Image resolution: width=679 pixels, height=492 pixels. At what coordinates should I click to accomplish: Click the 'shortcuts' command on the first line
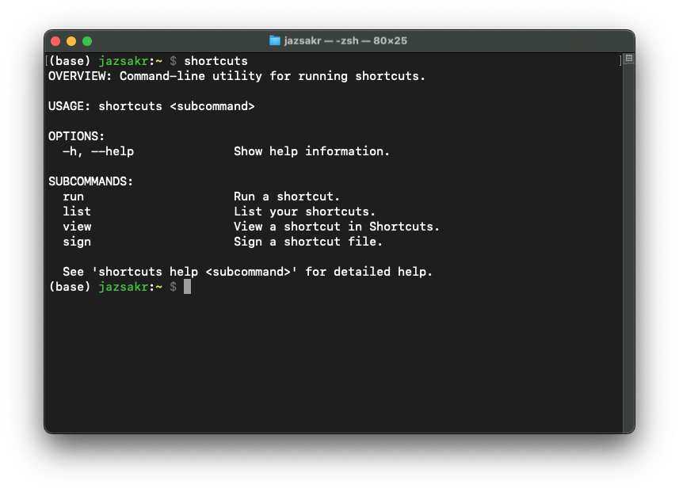pos(215,61)
